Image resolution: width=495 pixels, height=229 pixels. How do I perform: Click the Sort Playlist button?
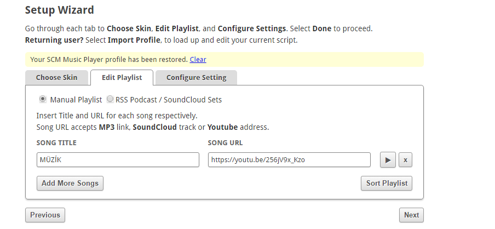click(x=386, y=183)
